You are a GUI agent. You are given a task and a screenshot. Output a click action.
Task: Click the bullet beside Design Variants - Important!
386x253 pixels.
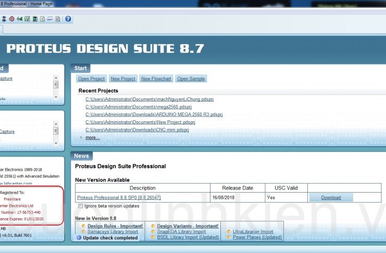pos(153,226)
